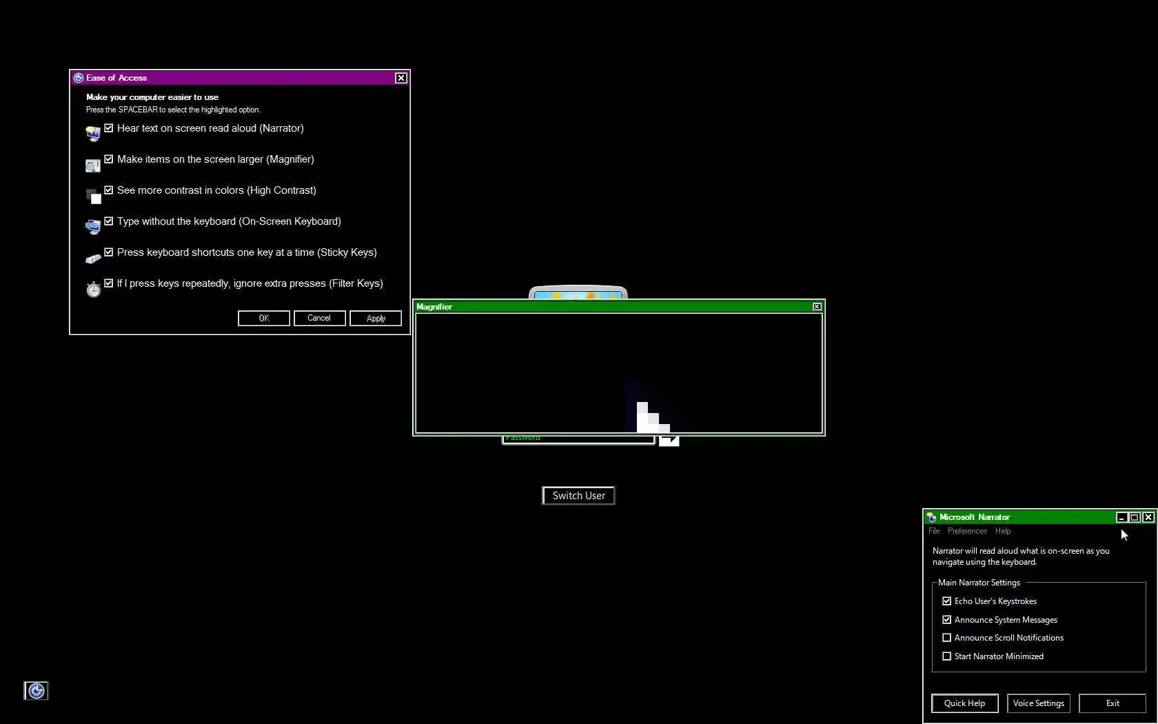Screen dimensions: 1158x724
Task: Open Narrator Voice Settings
Action: [x=1039, y=703]
